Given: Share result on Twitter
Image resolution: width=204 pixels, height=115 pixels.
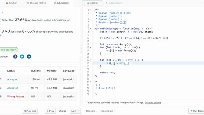Looking at the screenshot, I should (x=22, y=57).
